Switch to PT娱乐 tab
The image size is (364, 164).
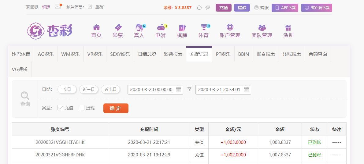click(x=223, y=54)
